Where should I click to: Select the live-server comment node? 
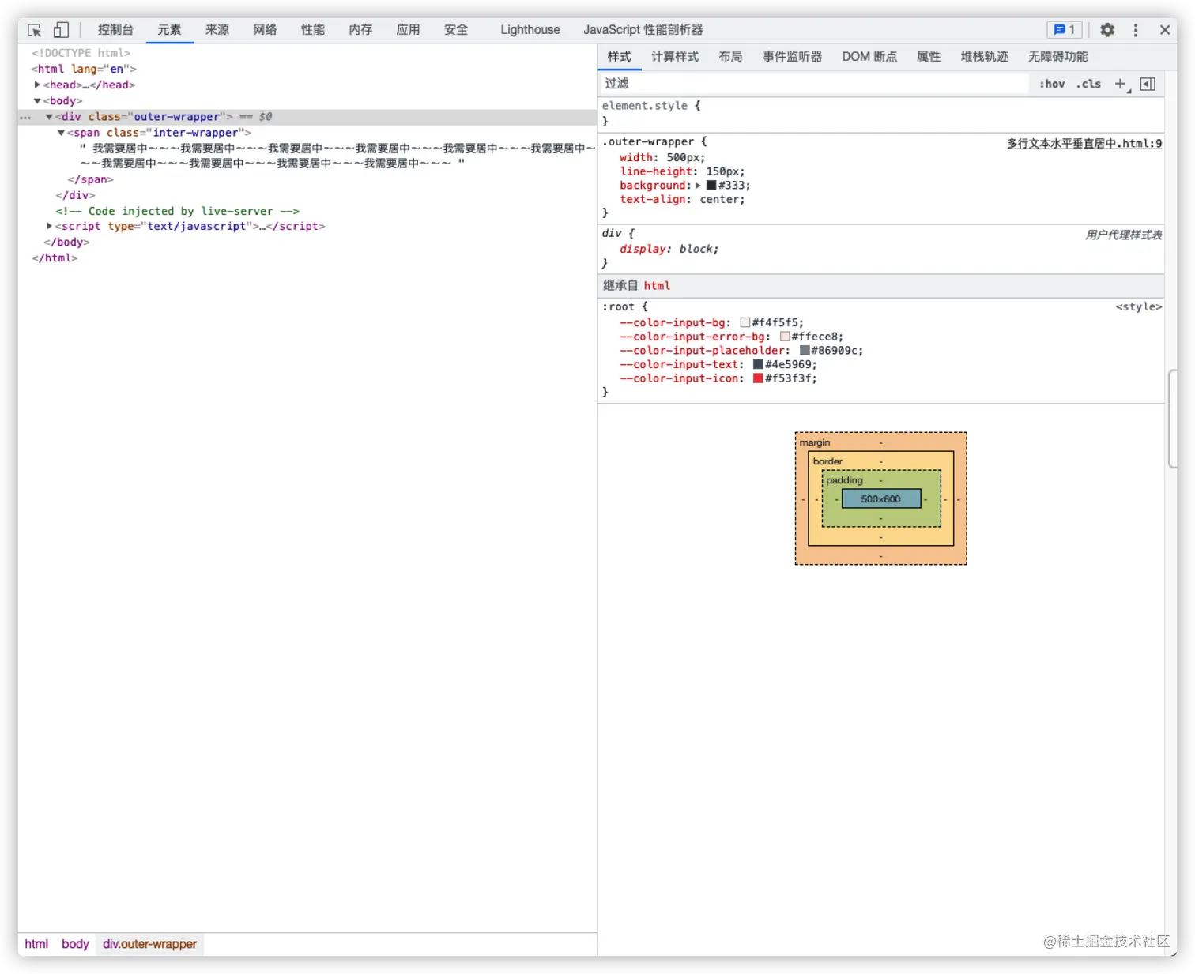coord(177,211)
